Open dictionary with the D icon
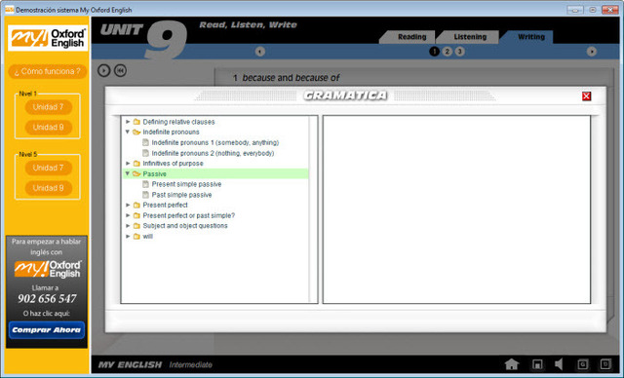Image resolution: width=624 pixels, height=378 pixels. pos(605,364)
